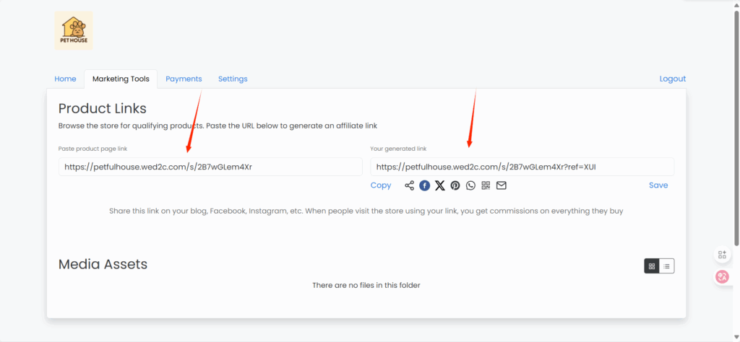Open the generic share icon

(x=410, y=185)
